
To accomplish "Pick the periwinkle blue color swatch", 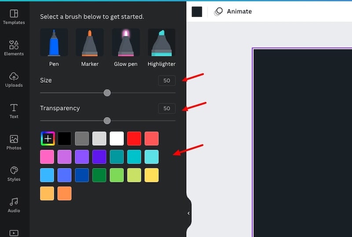I will coord(64,175).
